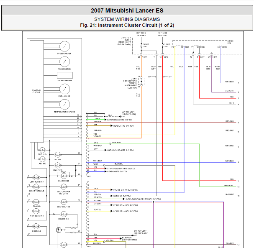Click the MALFUNCTION IND LIGHT lamp symbol

pyautogui.click(x=64, y=187)
